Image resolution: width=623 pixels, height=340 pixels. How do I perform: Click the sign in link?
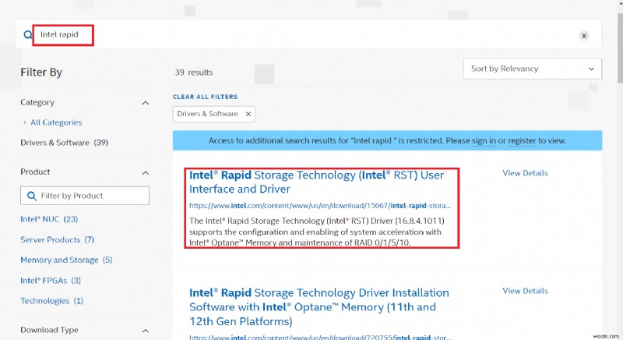pos(484,141)
